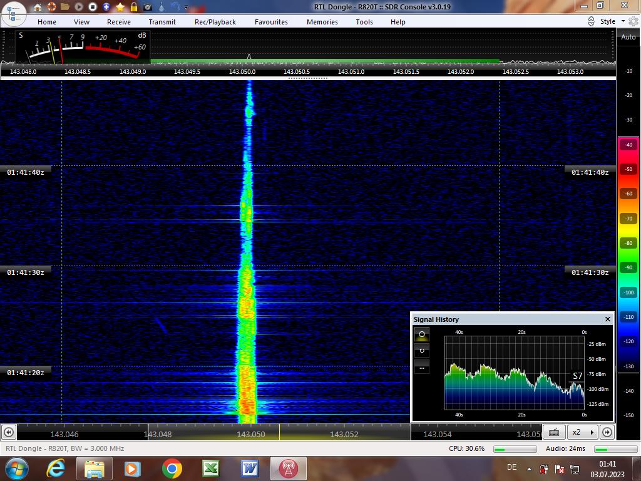Click the 143.050.0 label on the frequency scale
This screenshot has height=481, width=641.
pyautogui.click(x=242, y=71)
